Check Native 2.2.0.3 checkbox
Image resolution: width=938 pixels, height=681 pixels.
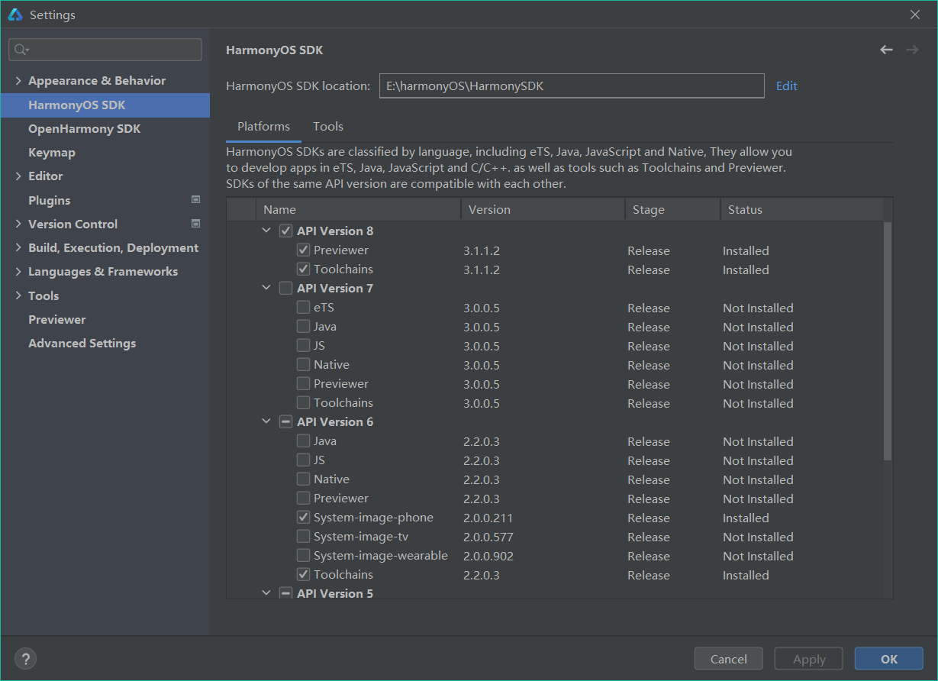[303, 479]
